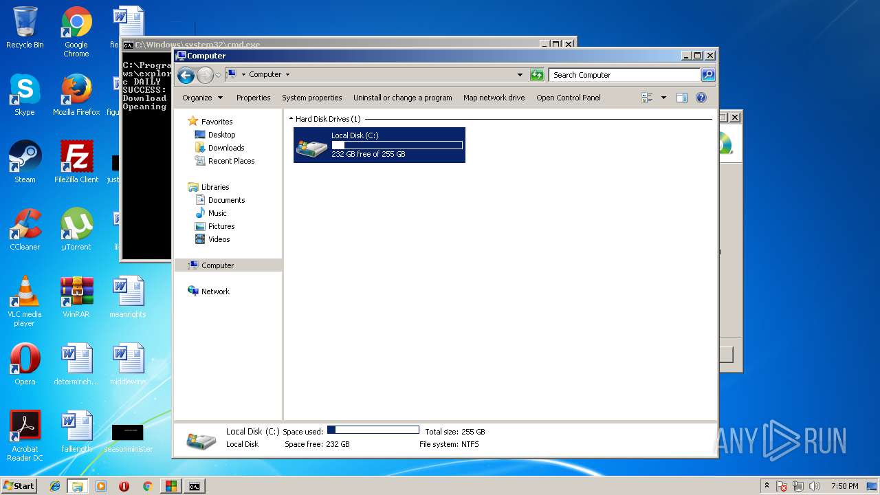Launch Google Chrome from the desktop
880x495 pixels.
click(x=76, y=32)
